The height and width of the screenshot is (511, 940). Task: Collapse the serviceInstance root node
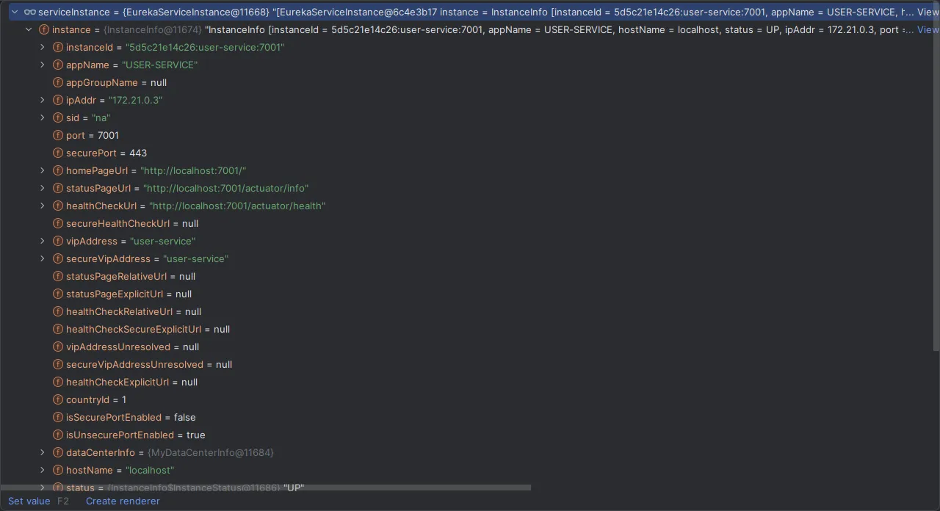click(x=14, y=12)
